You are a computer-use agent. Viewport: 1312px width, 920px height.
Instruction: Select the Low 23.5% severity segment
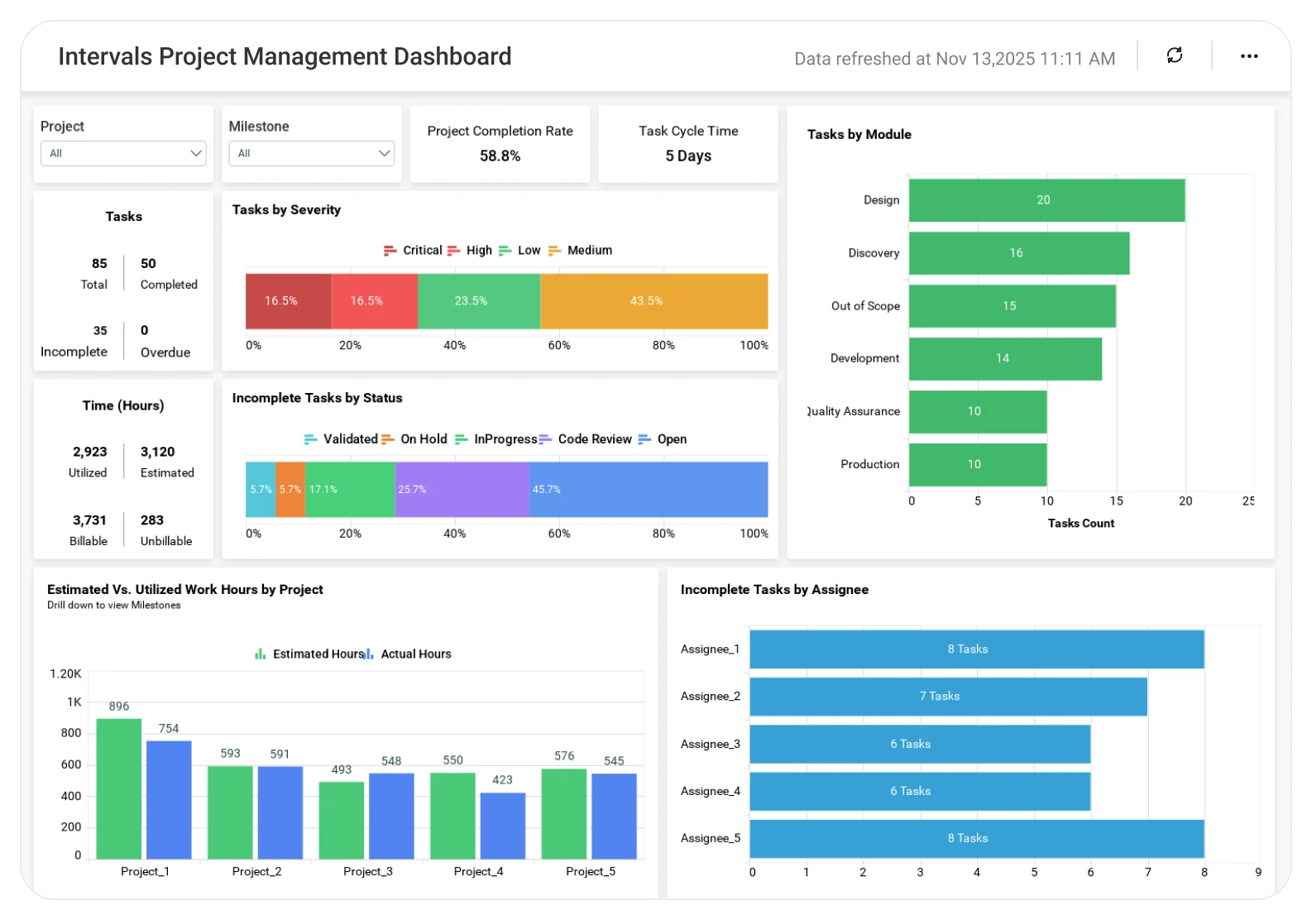tap(479, 301)
